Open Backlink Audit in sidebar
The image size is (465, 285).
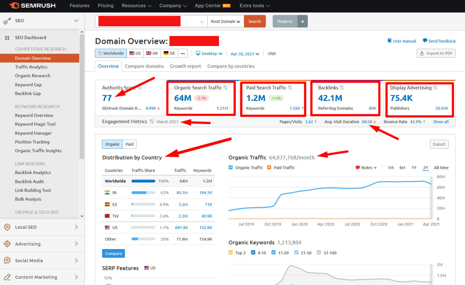tap(29, 182)
